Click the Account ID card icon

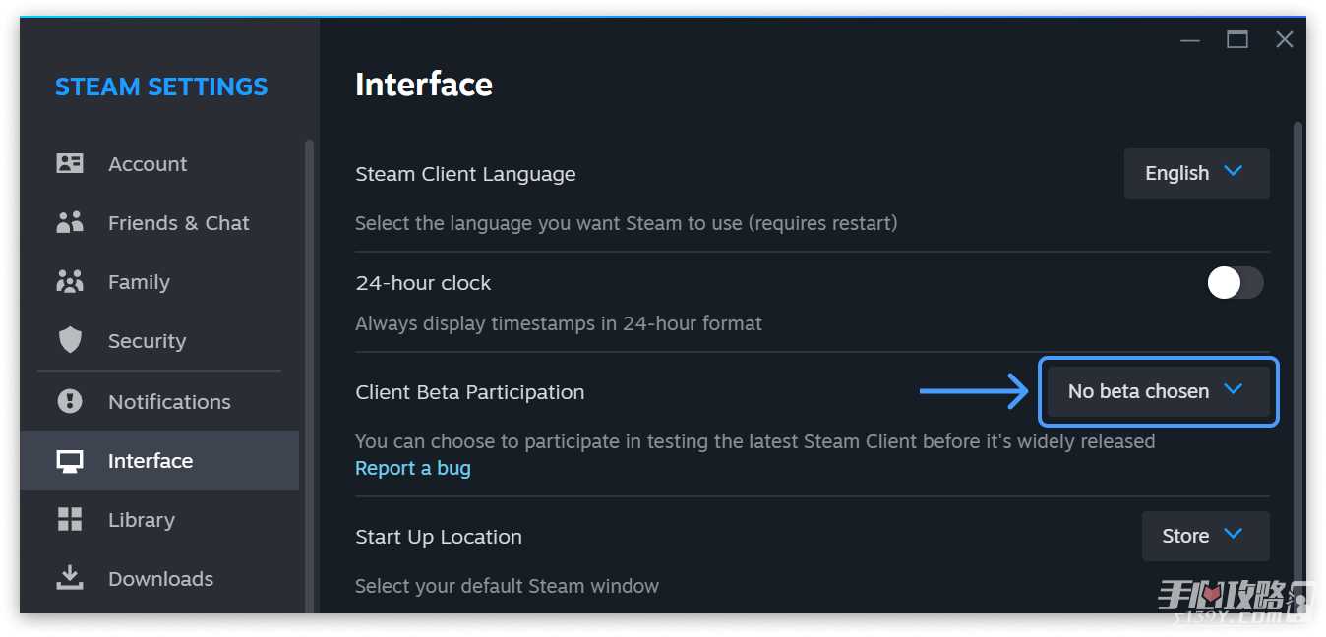point(70,163)
